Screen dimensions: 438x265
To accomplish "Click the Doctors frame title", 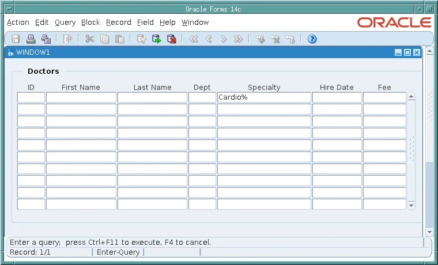I will coord(43,71).
